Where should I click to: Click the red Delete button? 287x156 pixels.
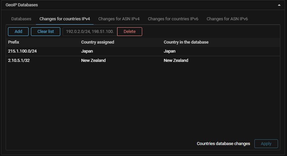click(130, 32)
